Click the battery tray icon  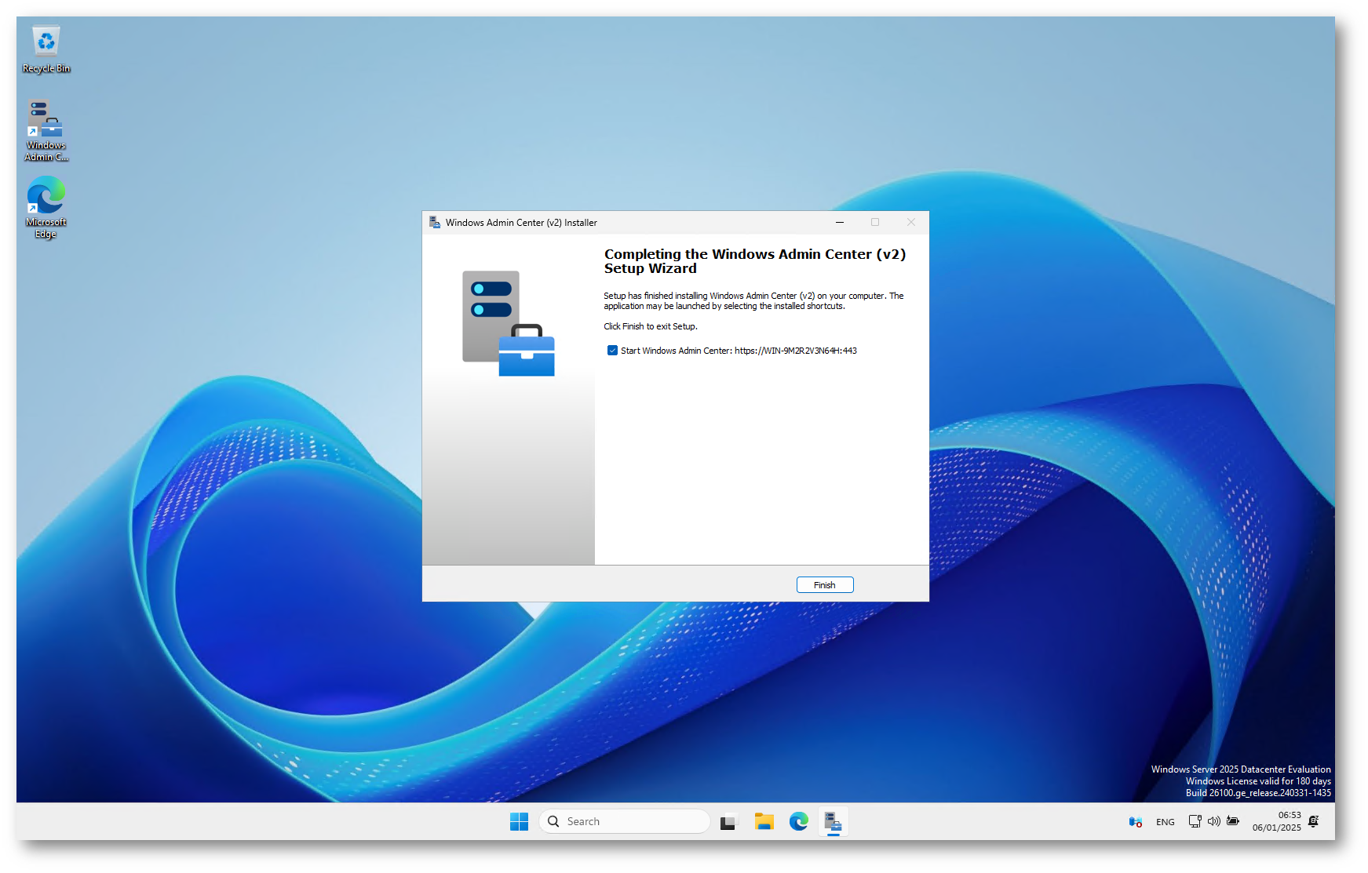[x=1233, y=821]
